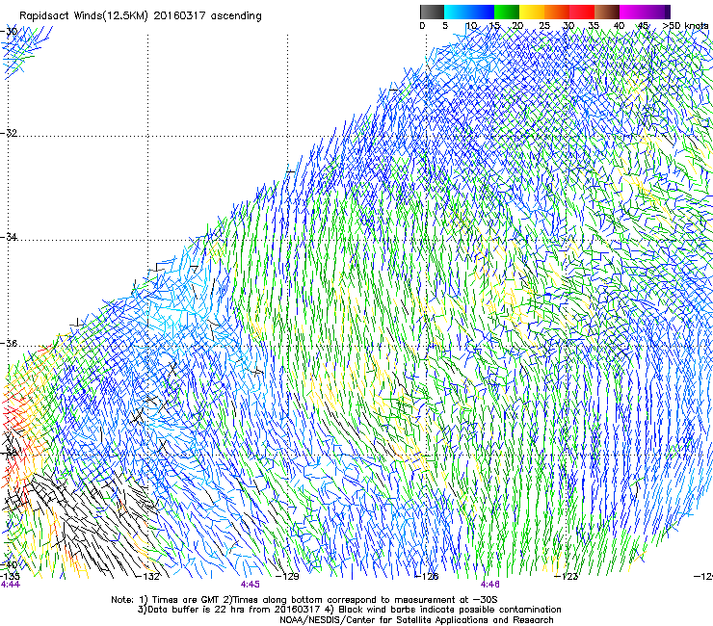This screenshot has width=713, height=626.
Task: Click the purple 4:45 time label
Action: (251, 585)
